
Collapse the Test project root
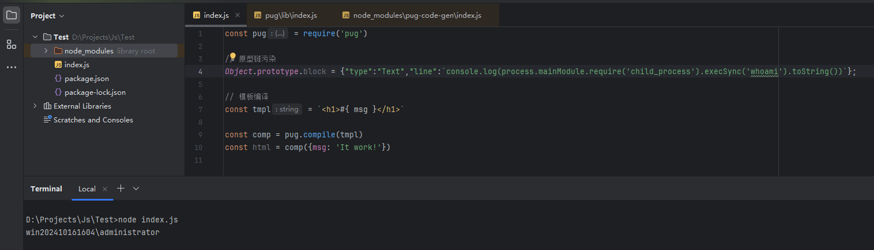tap(35, 37)
